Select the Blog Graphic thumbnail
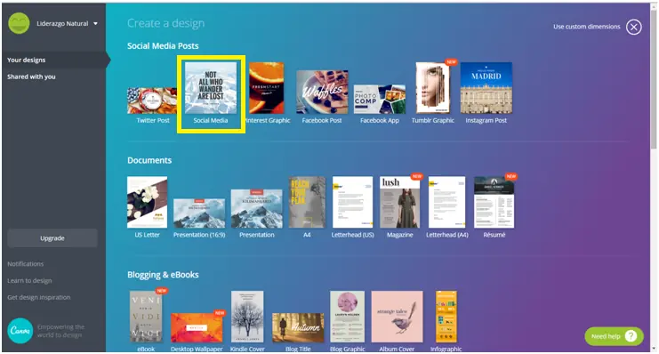This screenshot has width=659, height=354. pyautogui.click(x=347, y=317)
